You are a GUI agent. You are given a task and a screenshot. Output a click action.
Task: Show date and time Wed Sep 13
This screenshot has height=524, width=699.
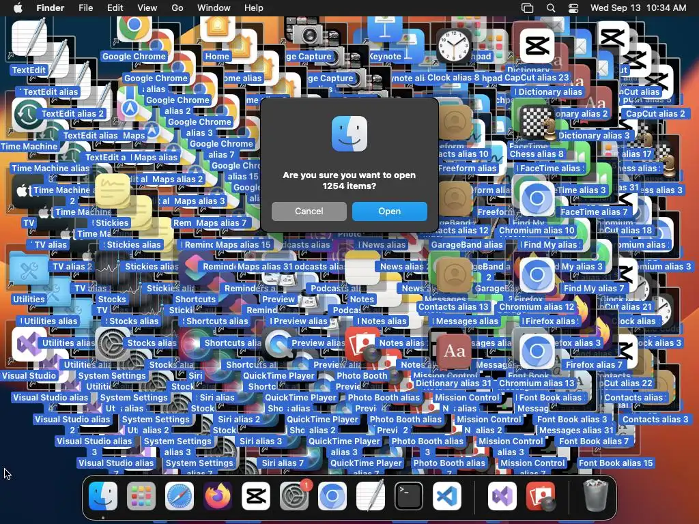pos(638,8)
